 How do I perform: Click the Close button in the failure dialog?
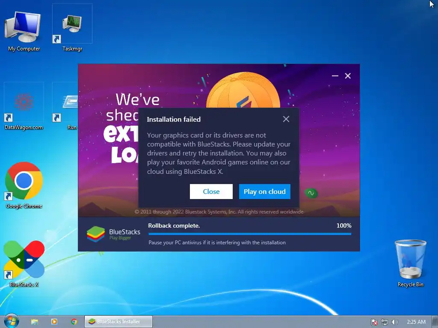click(x=211, y=192)
